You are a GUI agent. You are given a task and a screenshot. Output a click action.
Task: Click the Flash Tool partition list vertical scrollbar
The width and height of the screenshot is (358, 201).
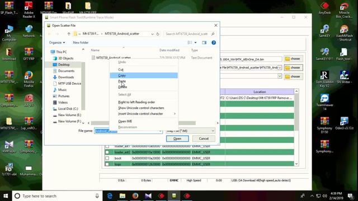[x=296, y=128]
